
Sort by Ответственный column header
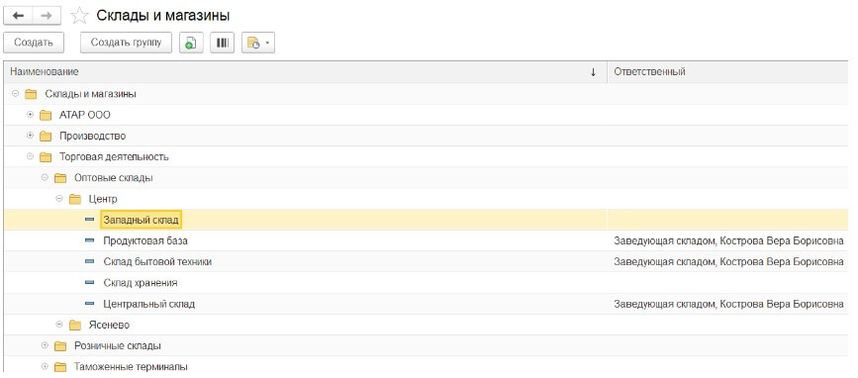click(649, 72)
